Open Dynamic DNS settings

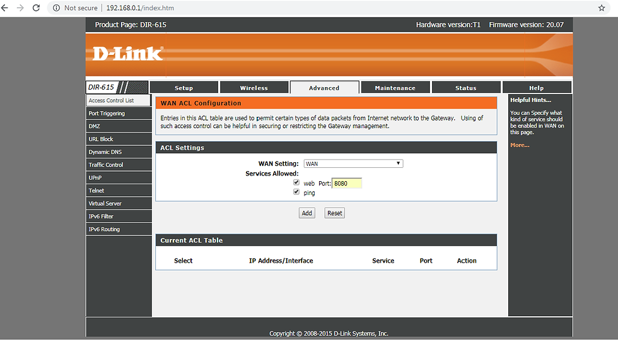pyautogui.click(x=119, y=152)
